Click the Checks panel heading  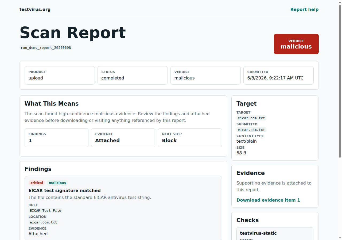(248, 220)
